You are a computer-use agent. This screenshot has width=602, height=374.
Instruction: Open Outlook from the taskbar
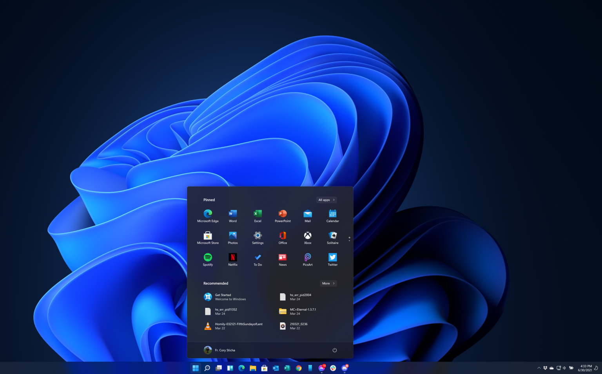[276, 368]
